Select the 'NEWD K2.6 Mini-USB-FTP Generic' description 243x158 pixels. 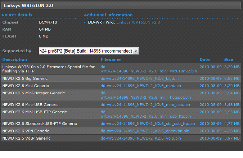35,112
